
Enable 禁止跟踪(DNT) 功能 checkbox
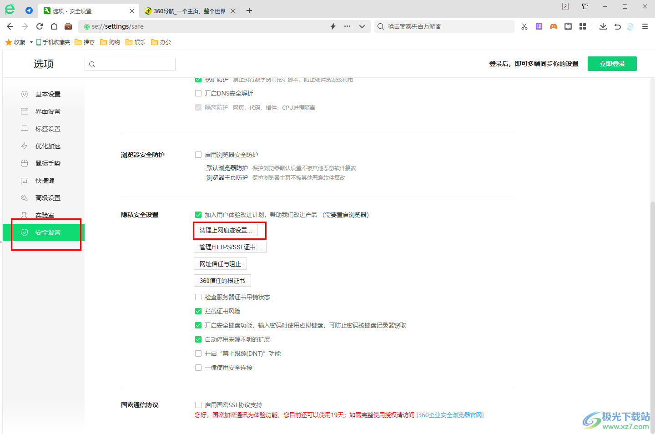[198, 353]
